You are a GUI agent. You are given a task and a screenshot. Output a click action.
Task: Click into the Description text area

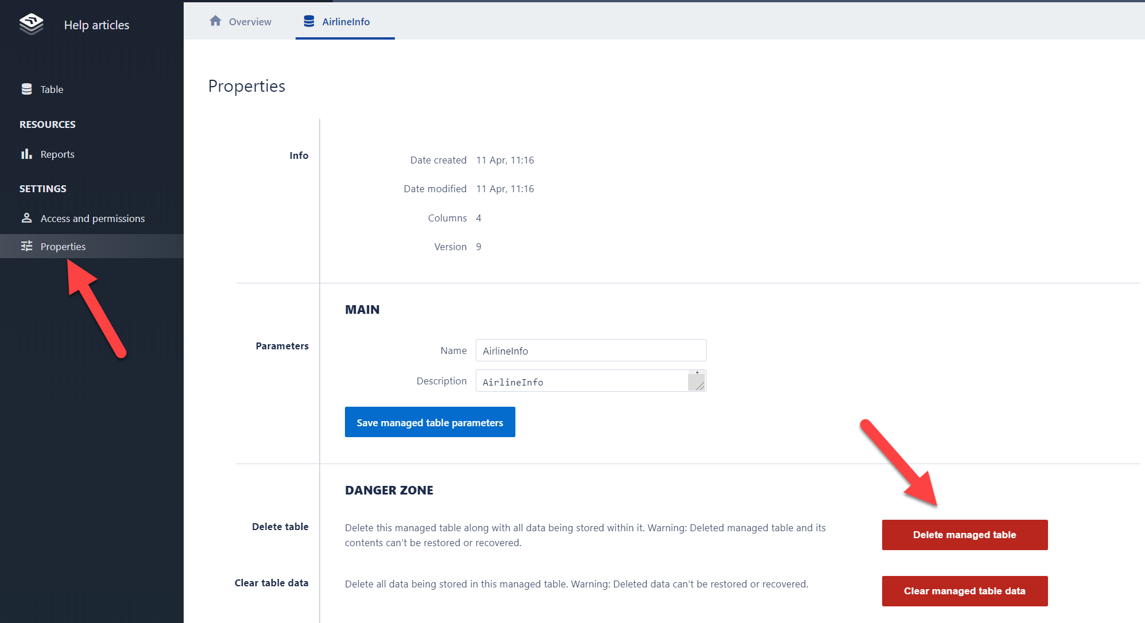click(581, 381)
